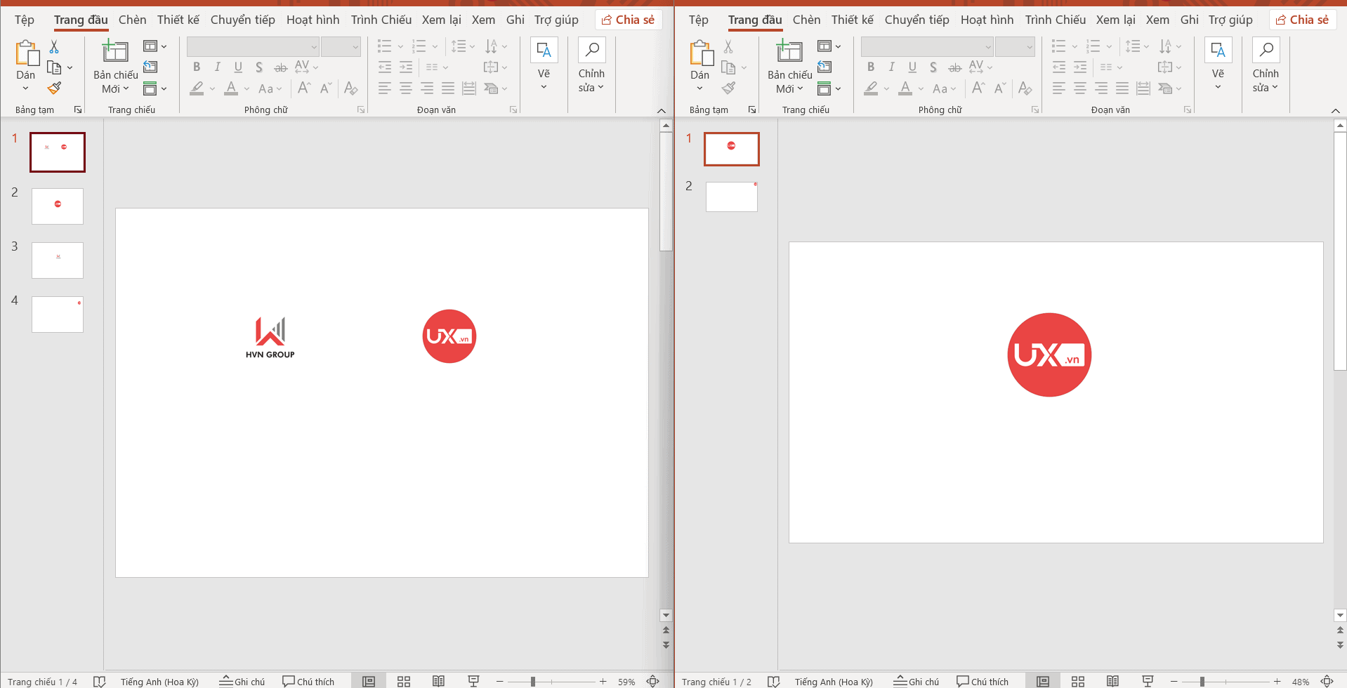Collapse the ribbon with the chevron arrow
Image resolution: width=1347 pixels, height=688 pixels.
(661, 110)
